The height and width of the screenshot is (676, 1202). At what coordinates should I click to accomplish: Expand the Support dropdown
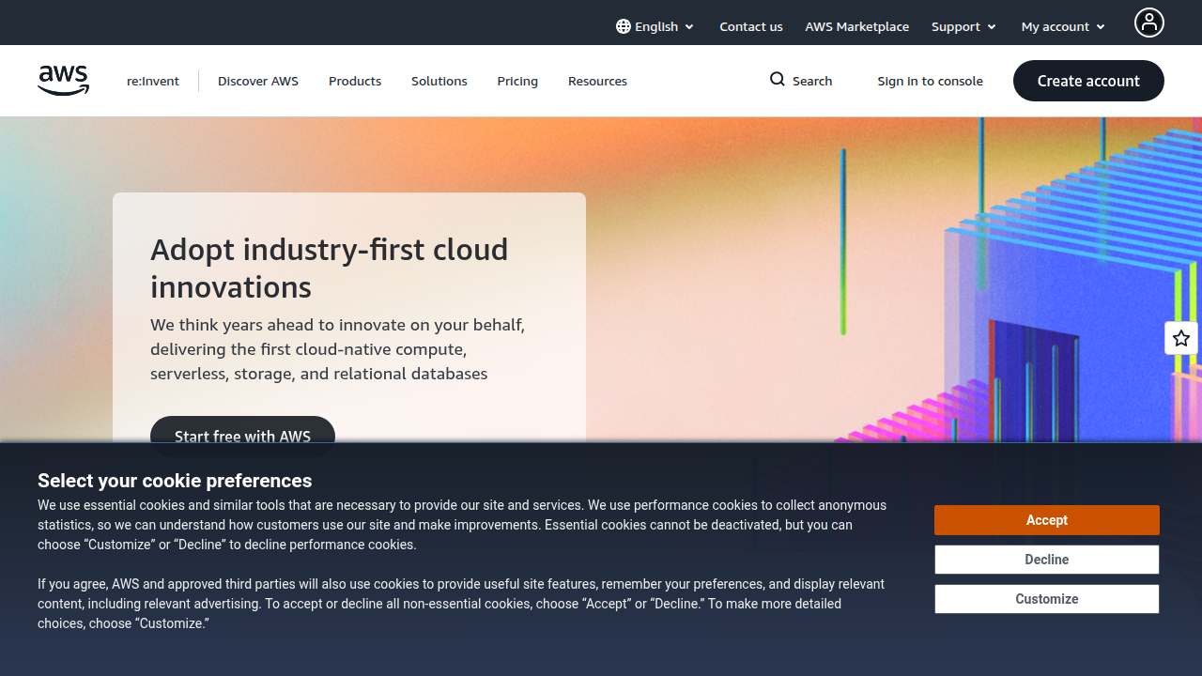[964, 26]
